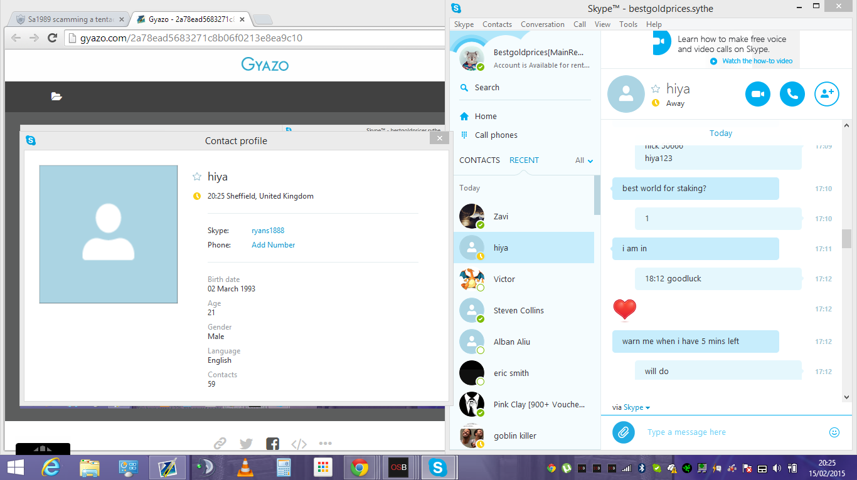Open the Conversation menu
This screenshot has width=857, height=480.
point(543,24)
